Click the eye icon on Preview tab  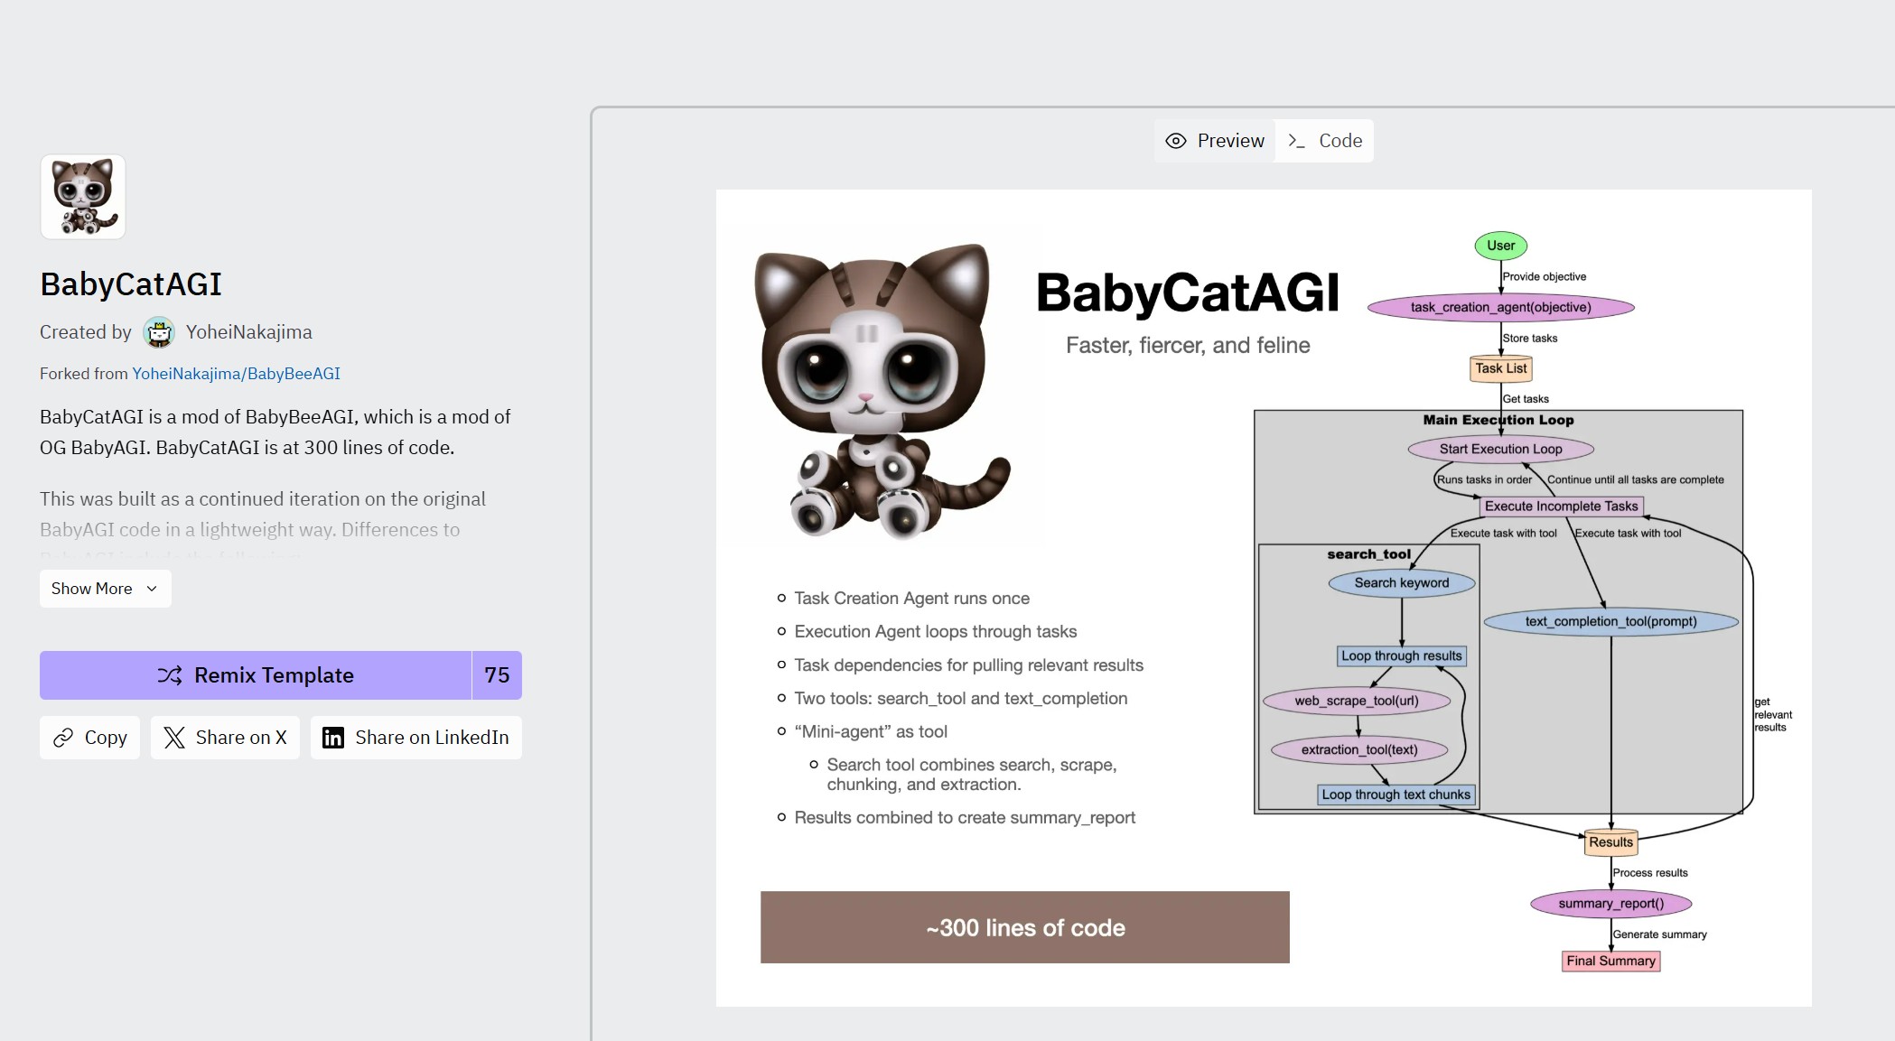tap(1176, 141)
